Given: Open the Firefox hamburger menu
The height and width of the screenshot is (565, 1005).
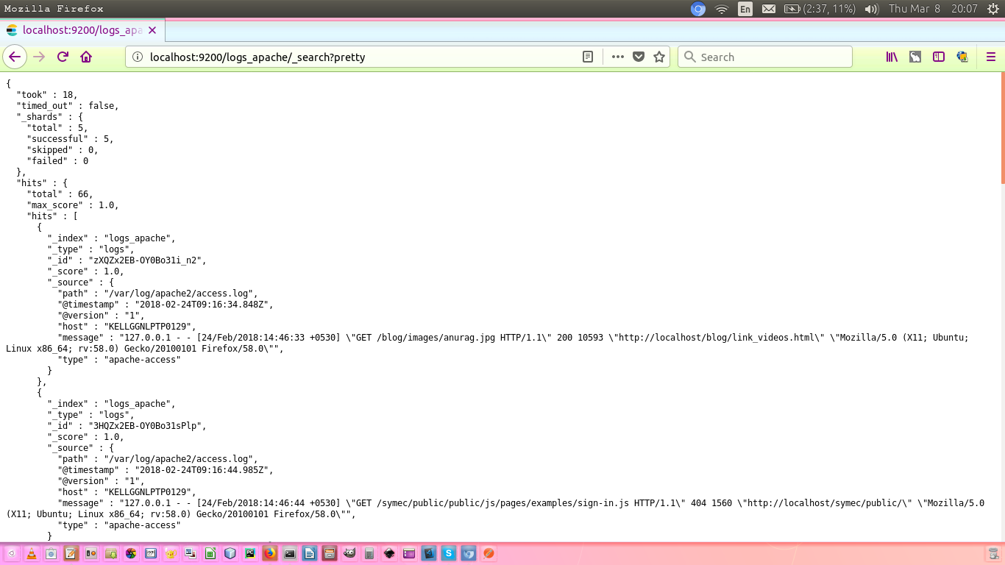Looking at the screenshot, I should [x=990, y=57].
